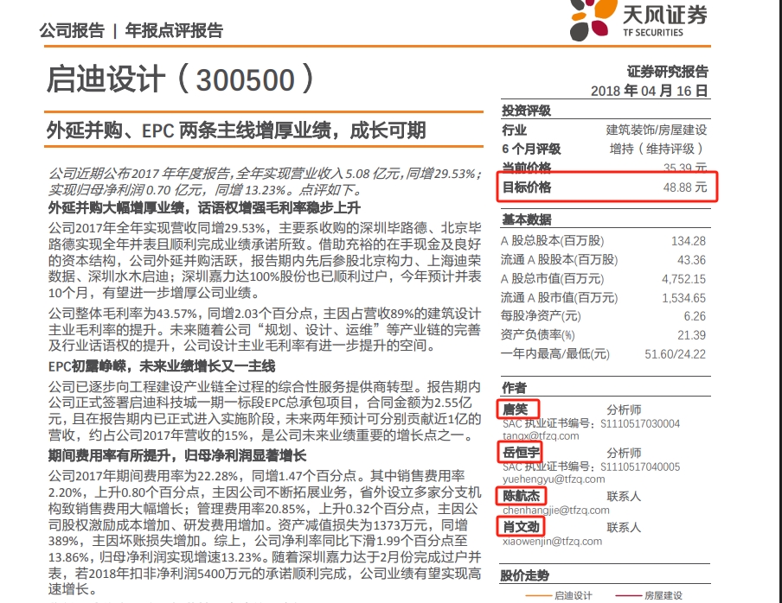Click the header text 年报点评报告
This screenshot has width=782, height=603.
click(174, 30)
